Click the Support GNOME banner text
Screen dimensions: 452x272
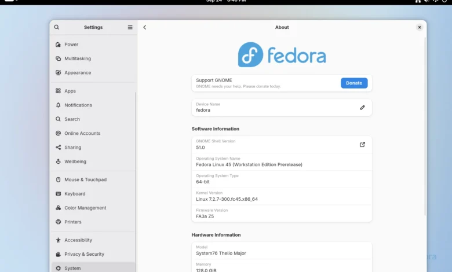pos(238,83)
